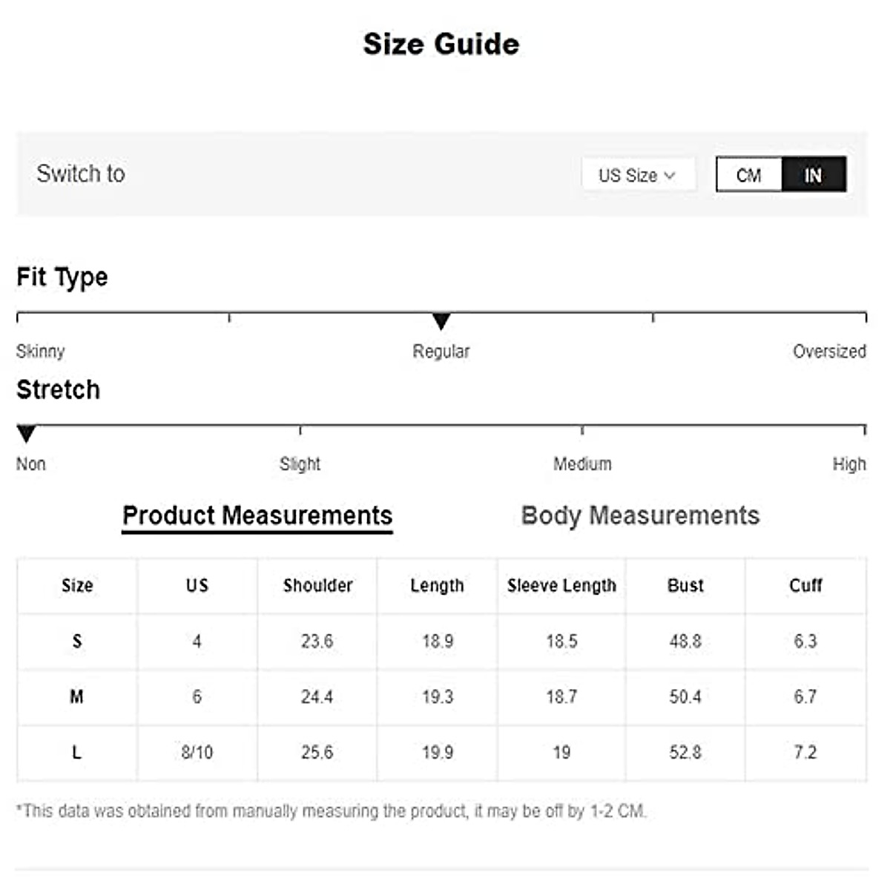Click the Medium stretch label
The height and width of the screenshot is (890, 890).
(x=582, y=464)
